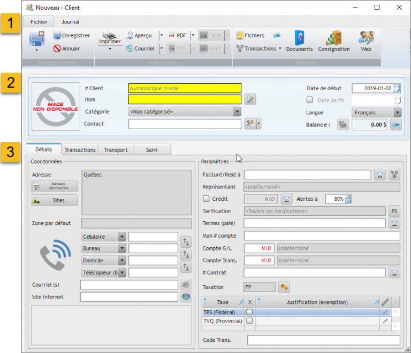Open Consignation from the ribbon
Image resolution: width=411 pixels, height=353 pixels.
[x=334, y=41]
